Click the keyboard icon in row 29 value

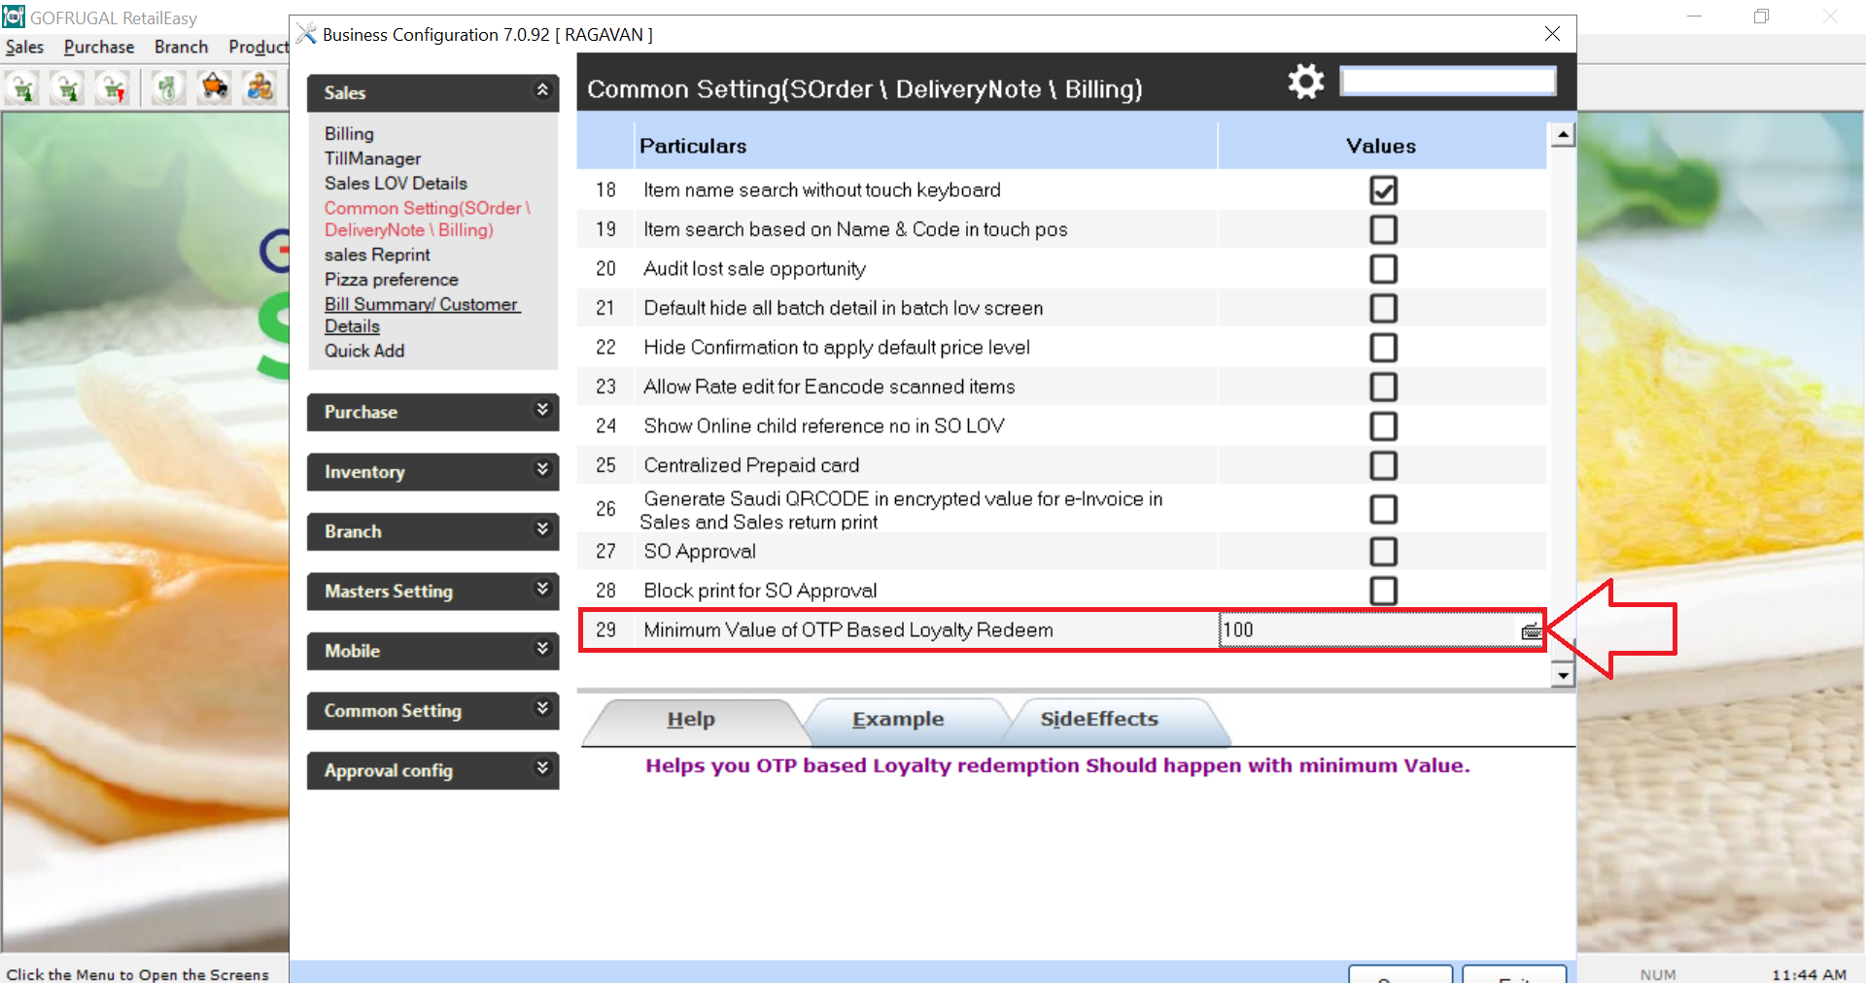click(x=1532, y=631)
